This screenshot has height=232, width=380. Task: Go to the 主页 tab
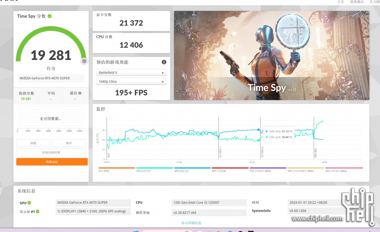pyautogui.click(x=340, y=2)
